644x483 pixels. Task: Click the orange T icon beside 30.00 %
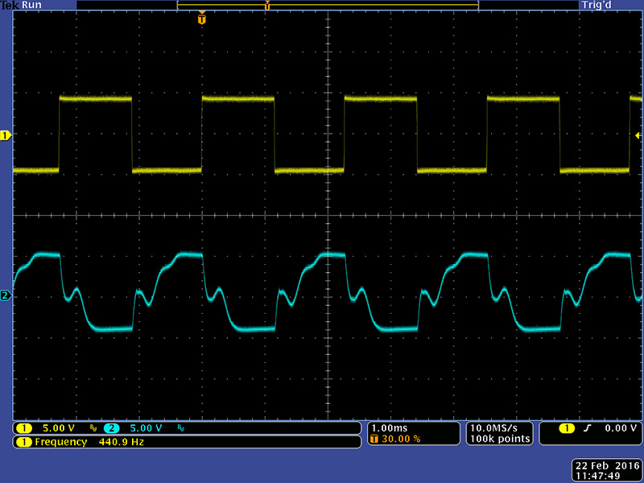tap(374, 440)
